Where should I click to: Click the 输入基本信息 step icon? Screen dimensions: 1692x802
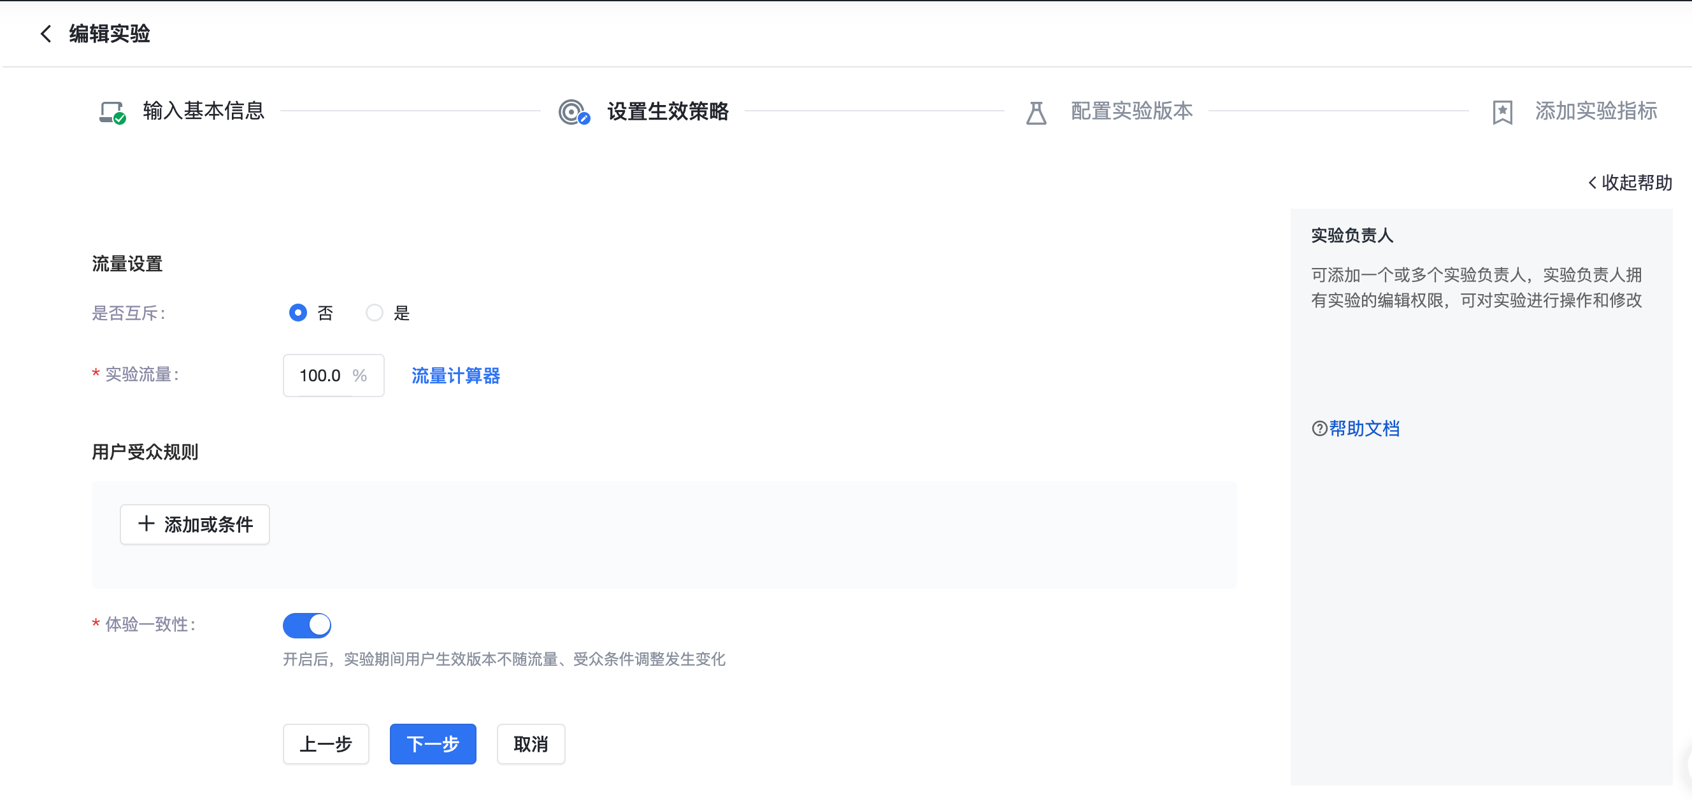[112, 111]
